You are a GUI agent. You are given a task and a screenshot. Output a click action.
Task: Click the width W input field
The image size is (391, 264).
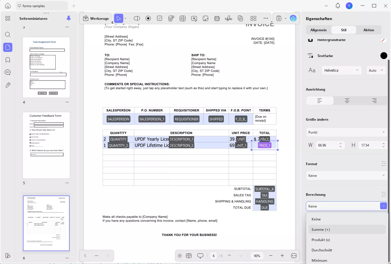point(329,145)
